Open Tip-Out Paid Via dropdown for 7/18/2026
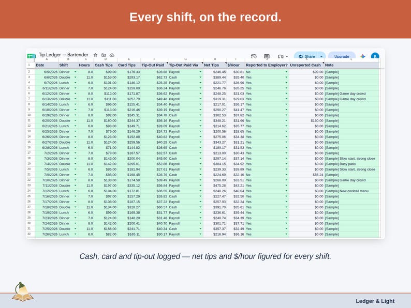 (200, 207)
